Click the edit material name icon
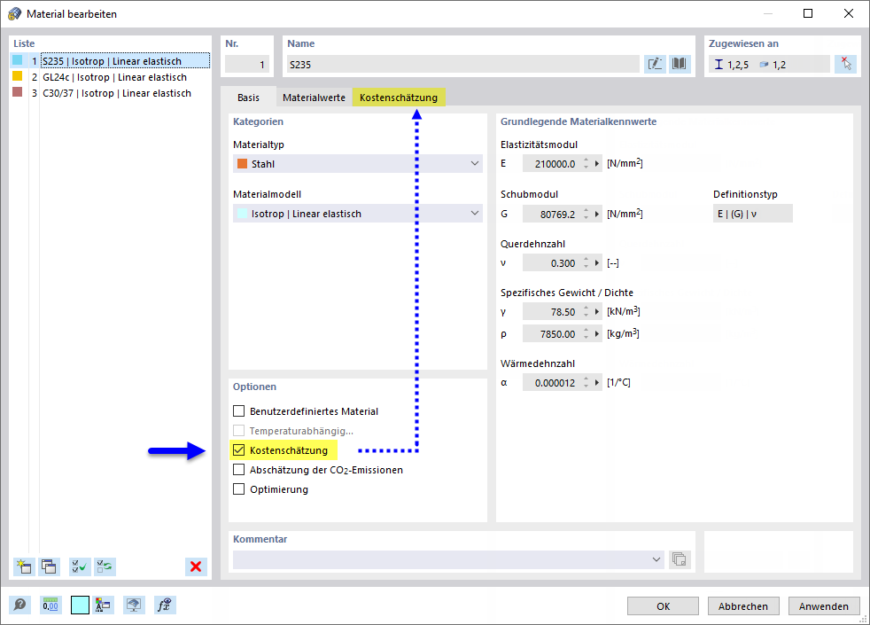This screenshot has height=625, width=870. (x=656, y=64)
